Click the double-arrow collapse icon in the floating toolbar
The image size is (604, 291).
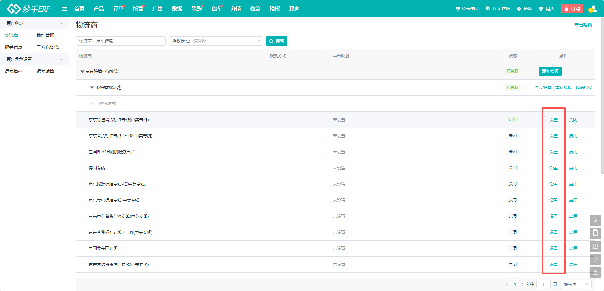point(595,220)
